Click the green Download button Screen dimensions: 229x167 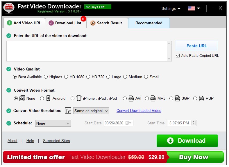pos(187,141)
